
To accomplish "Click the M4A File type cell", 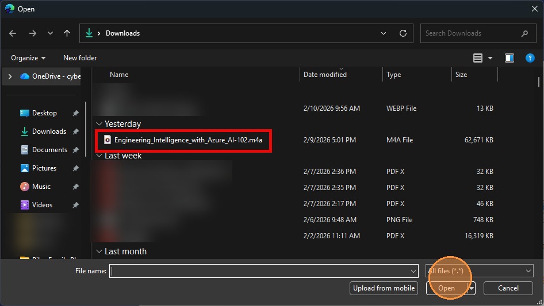I will [400, 140].
